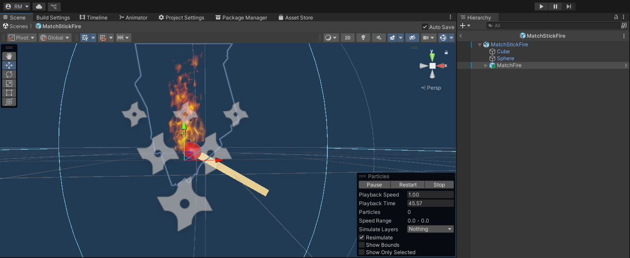Toggle 2D view mode

click(347, 38)
